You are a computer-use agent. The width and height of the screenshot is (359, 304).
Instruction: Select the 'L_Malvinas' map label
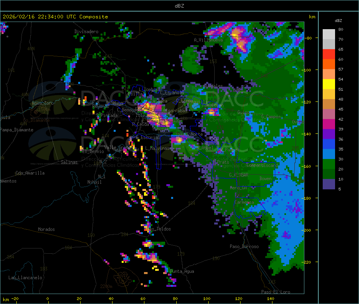click(x=157, y=148)
